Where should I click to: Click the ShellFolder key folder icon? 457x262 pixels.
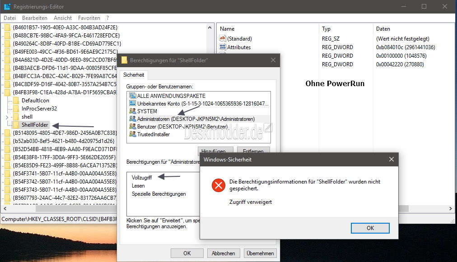point(16,125)
